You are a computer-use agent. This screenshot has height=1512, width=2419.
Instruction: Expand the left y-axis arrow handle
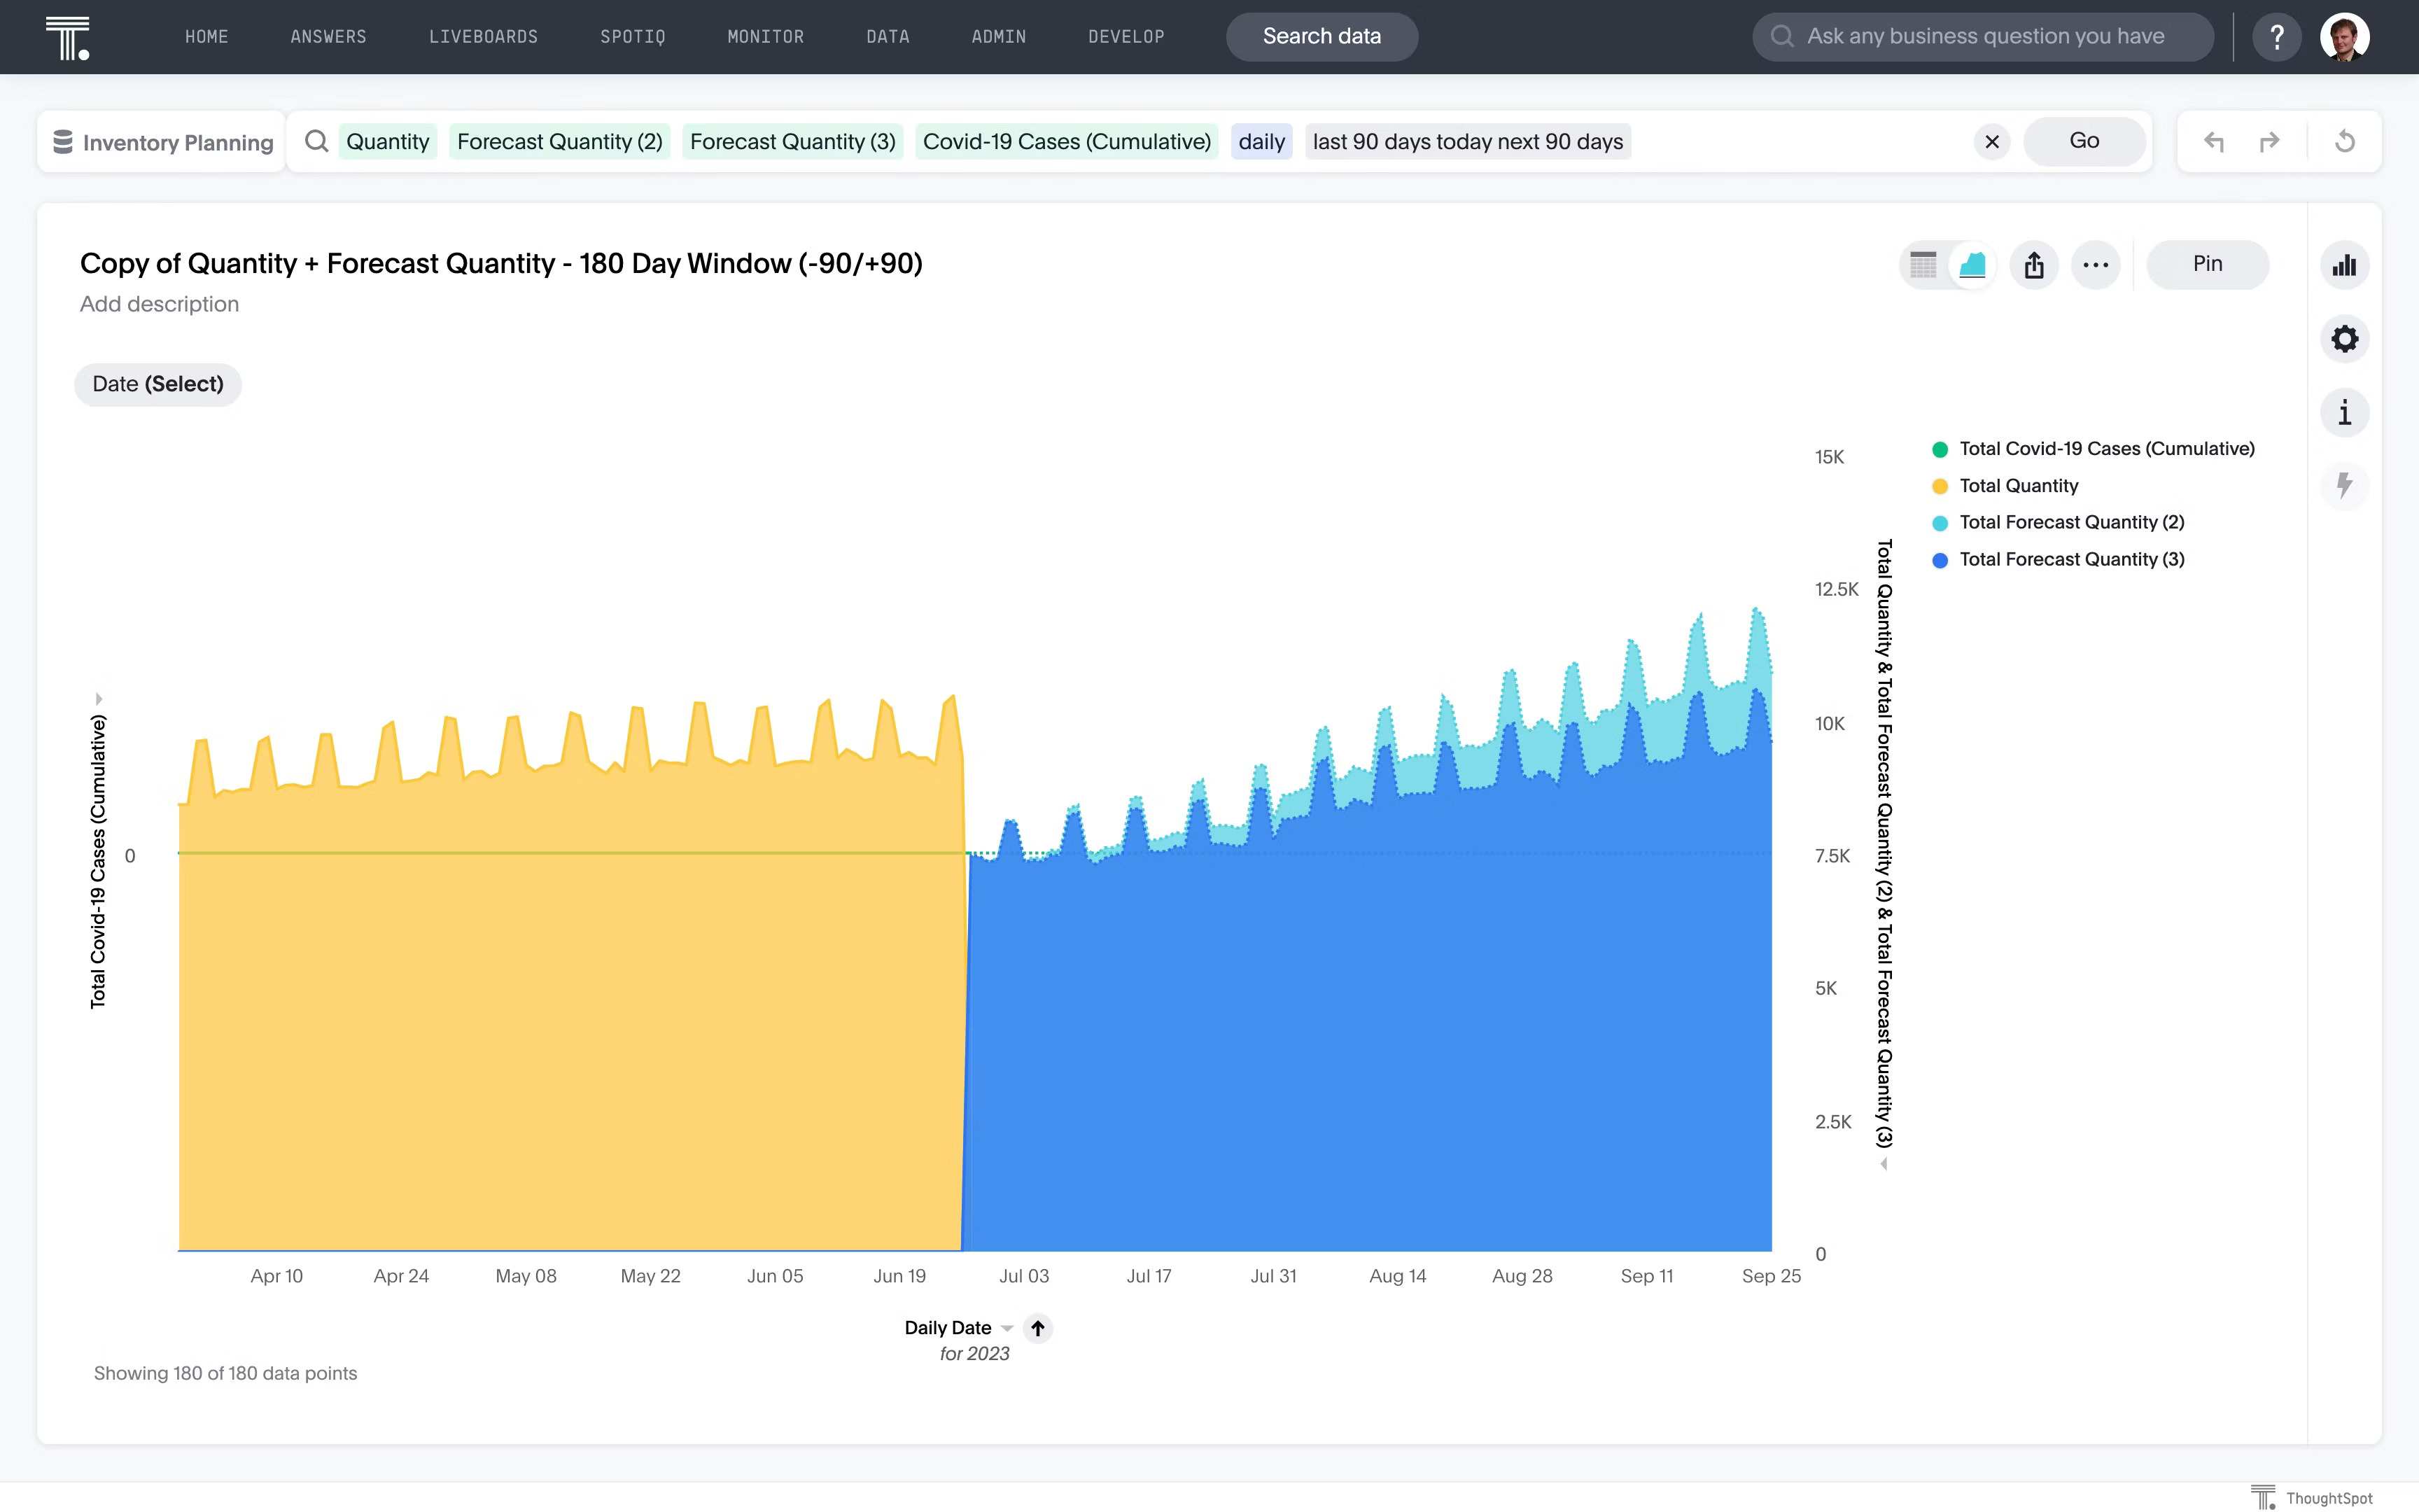98,699
